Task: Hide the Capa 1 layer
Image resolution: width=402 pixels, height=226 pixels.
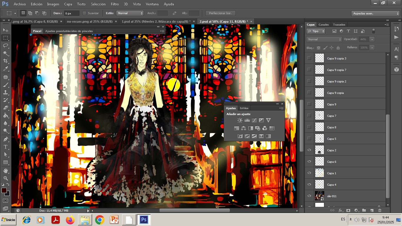Action: pyautogui.click(x=309, y=173)
